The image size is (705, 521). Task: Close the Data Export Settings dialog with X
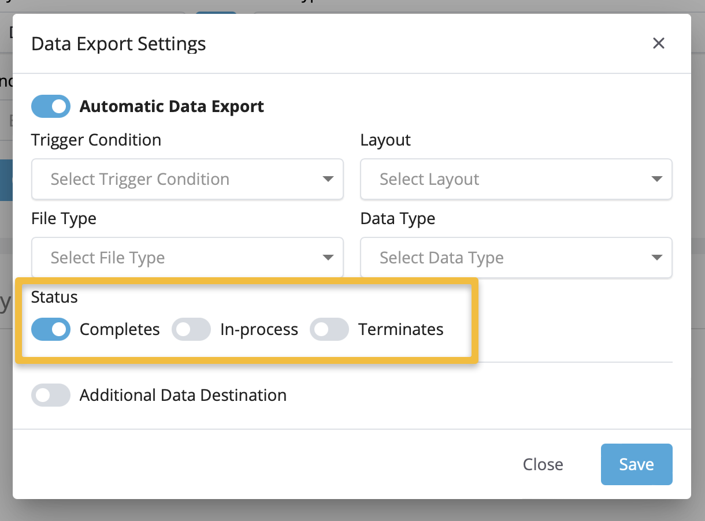click(658, 43)
